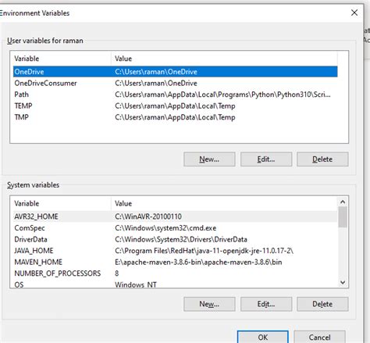370x343 pixels.
Task: Select the OneDrive user variable row
Action: pyautogui.click(x=176, y=72)
